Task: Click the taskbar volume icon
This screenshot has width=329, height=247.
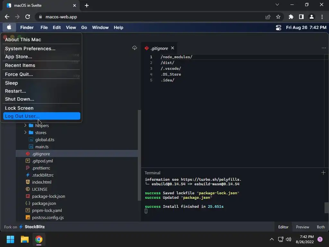Action: pyautogui.click(x=289, y=239)
